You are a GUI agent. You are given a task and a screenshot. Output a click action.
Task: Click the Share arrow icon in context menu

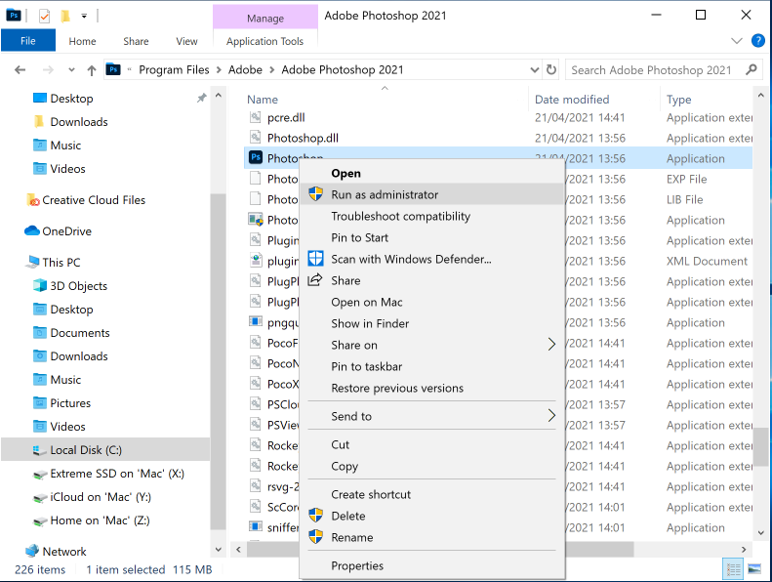(315, 280)
